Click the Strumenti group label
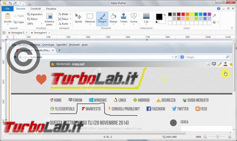The width and height of the screenshot is (237, 141). (106, 28)
